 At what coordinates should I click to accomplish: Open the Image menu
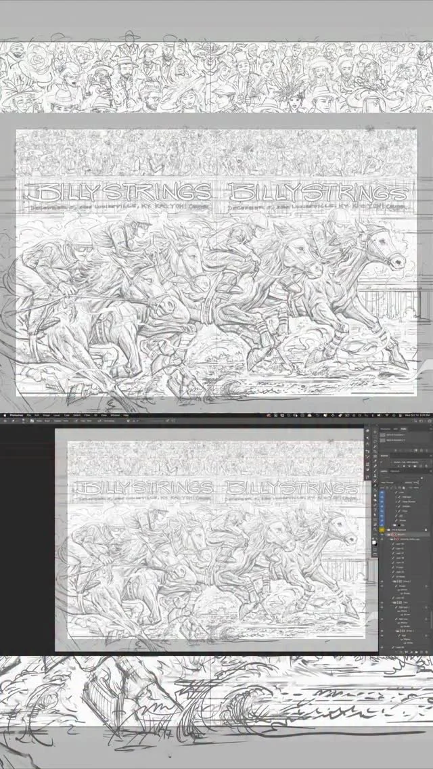pos(45,415)
